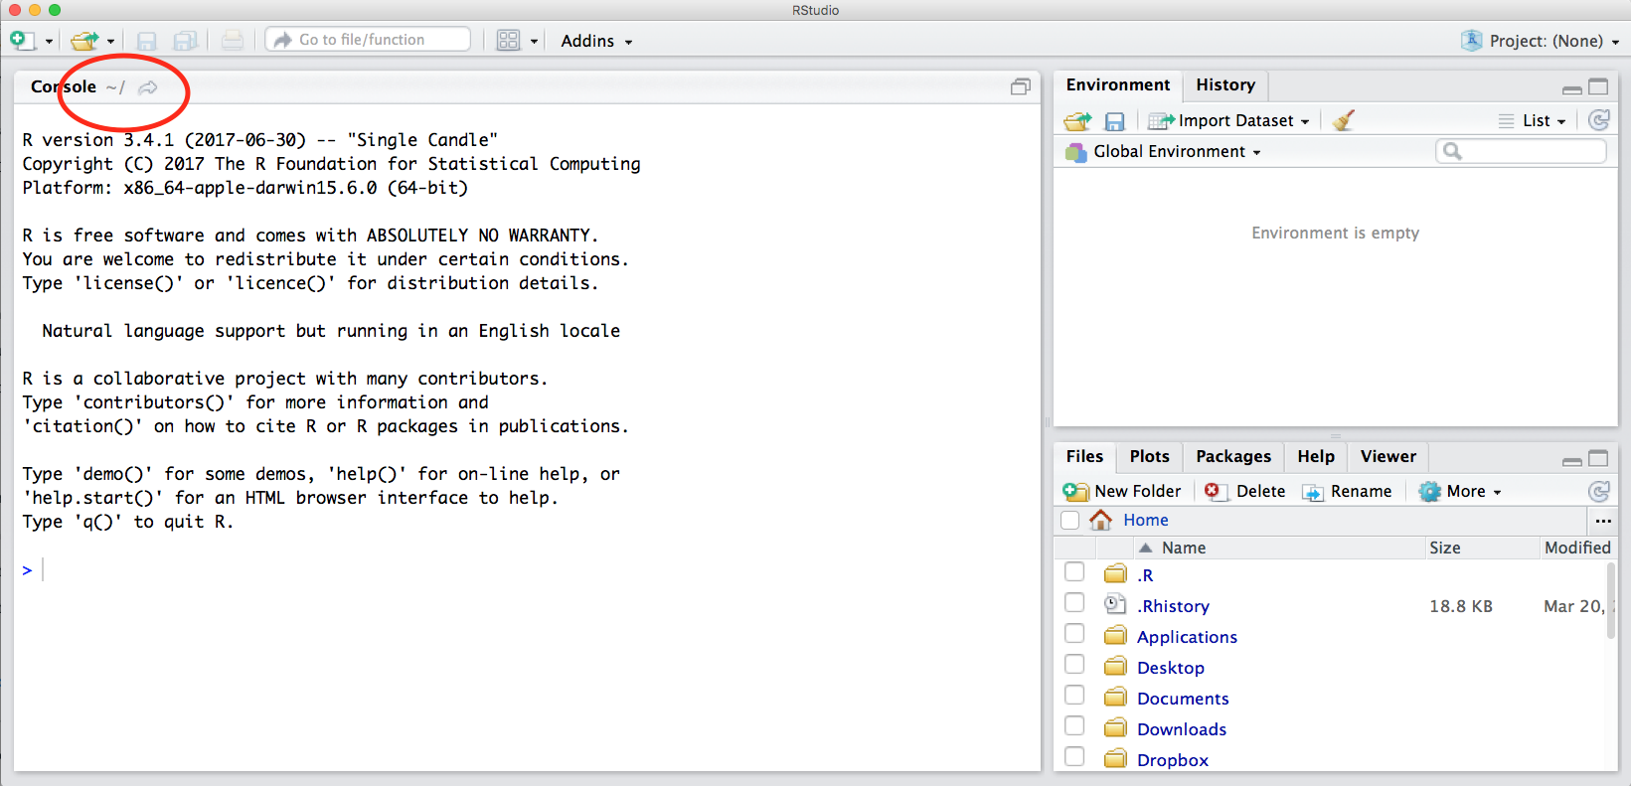Viewport: 1631px width, 786px height.
Task: Click the Home house icon
Action: 1100,520
